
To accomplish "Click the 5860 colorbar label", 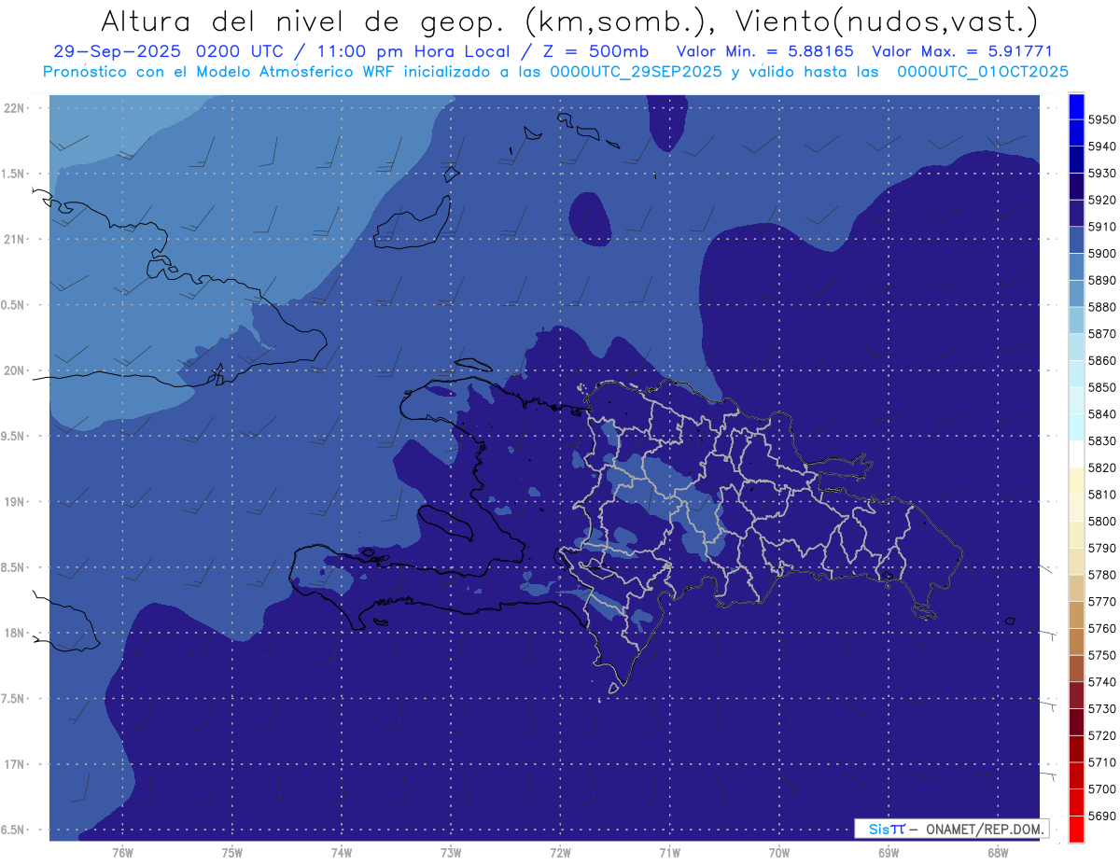I will coord(1101,360).
